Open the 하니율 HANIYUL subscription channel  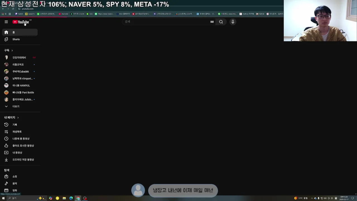pyautogui.click(x=20, y=85)
